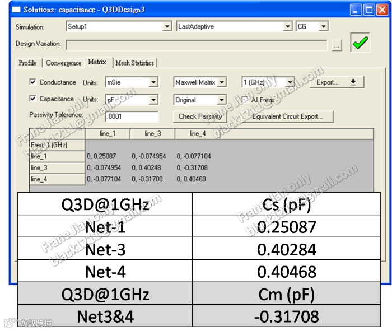The image size is (392, 331).
Task: Click the Design Variation browse (...) button
Action: click(x=337, y=45)
